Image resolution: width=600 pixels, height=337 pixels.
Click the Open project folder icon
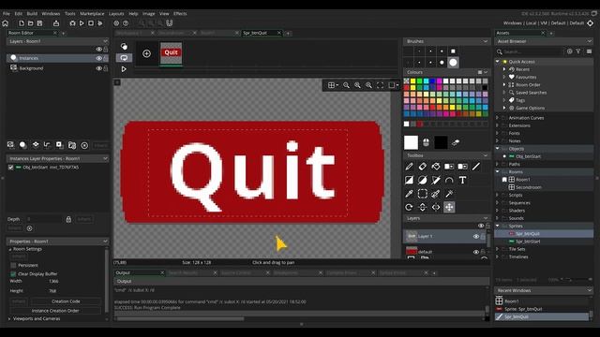click(31, 23)
